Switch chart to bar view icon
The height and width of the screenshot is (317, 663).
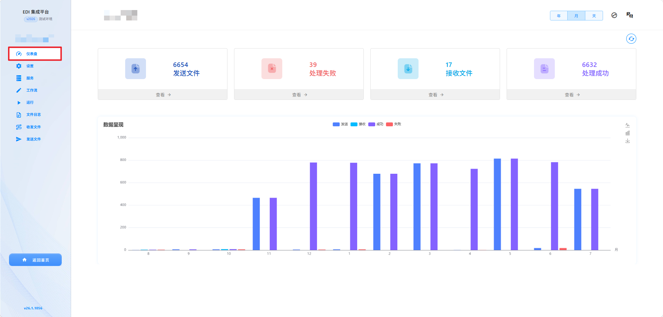[628, 133]
